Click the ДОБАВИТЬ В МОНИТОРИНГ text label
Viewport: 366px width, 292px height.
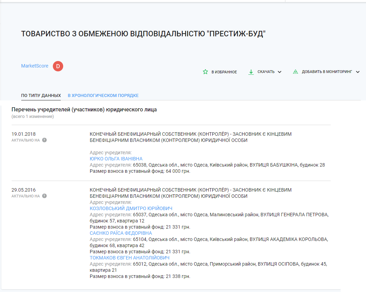tap(327, 72)
